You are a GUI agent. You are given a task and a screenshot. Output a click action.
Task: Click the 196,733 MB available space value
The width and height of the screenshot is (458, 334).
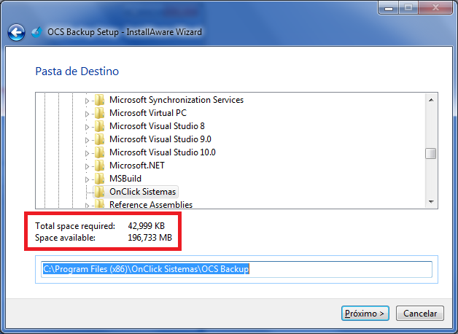pyautogui.click(x=150, y=238)
